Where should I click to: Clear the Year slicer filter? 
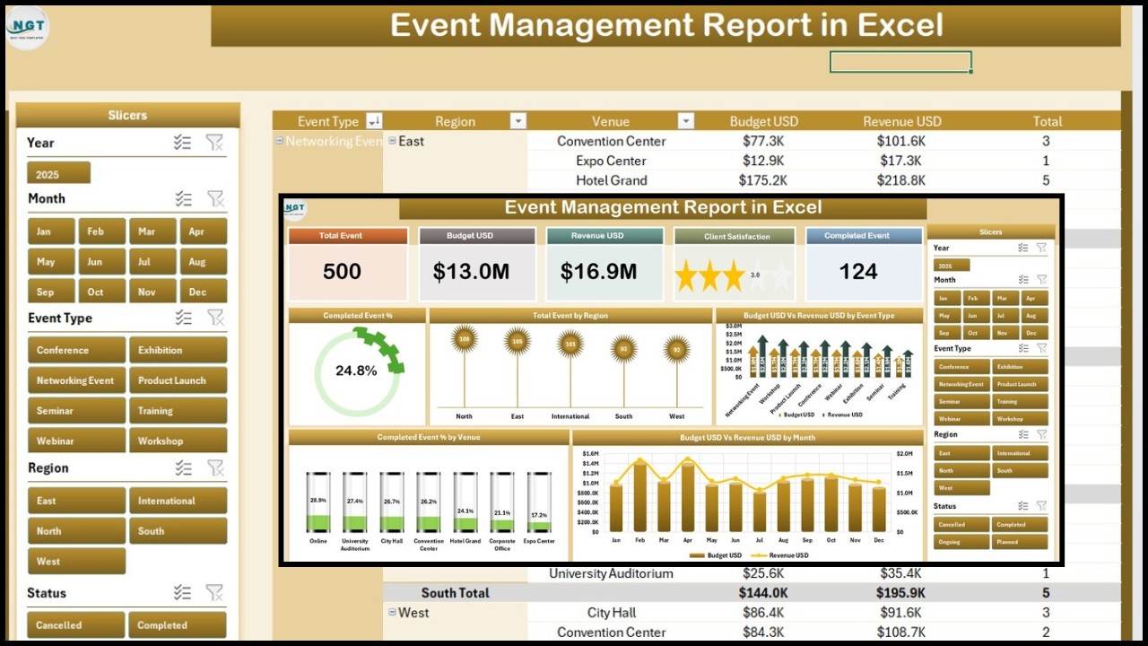coord(214,143)
